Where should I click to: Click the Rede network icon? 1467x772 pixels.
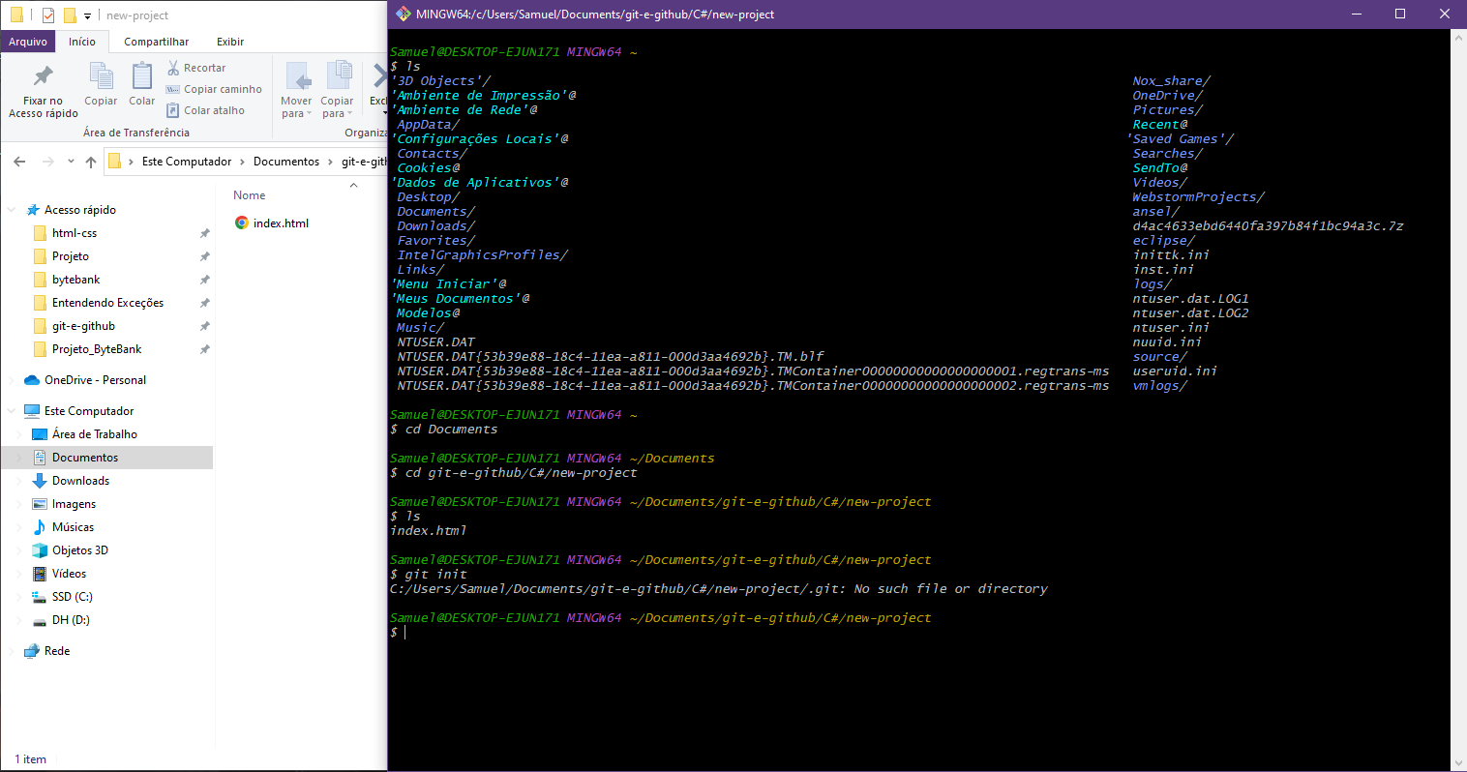click(x=32, y=651)
